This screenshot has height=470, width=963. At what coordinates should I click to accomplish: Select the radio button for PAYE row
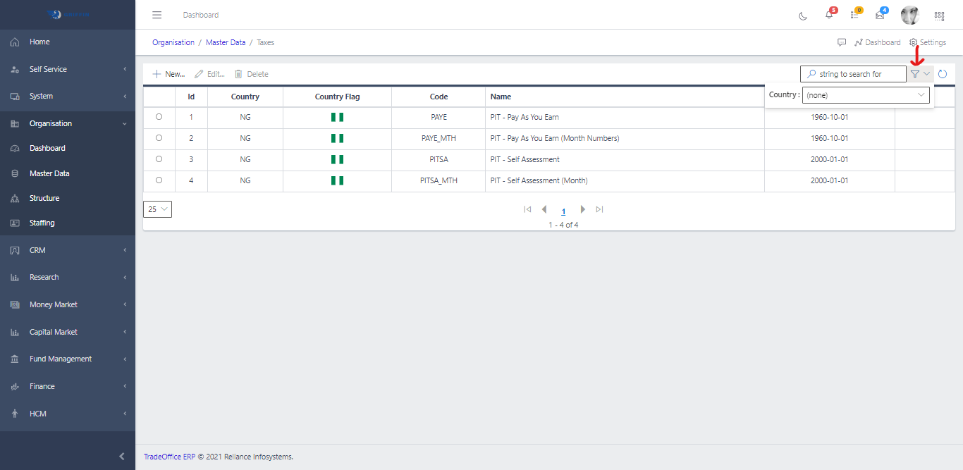click(159, 117)
